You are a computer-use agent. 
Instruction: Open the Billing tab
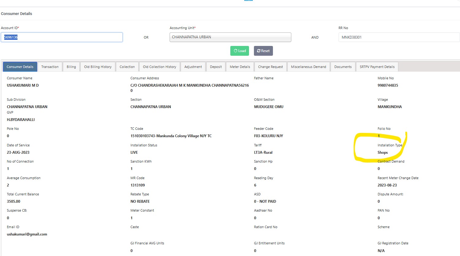click(x=71, y=67)
